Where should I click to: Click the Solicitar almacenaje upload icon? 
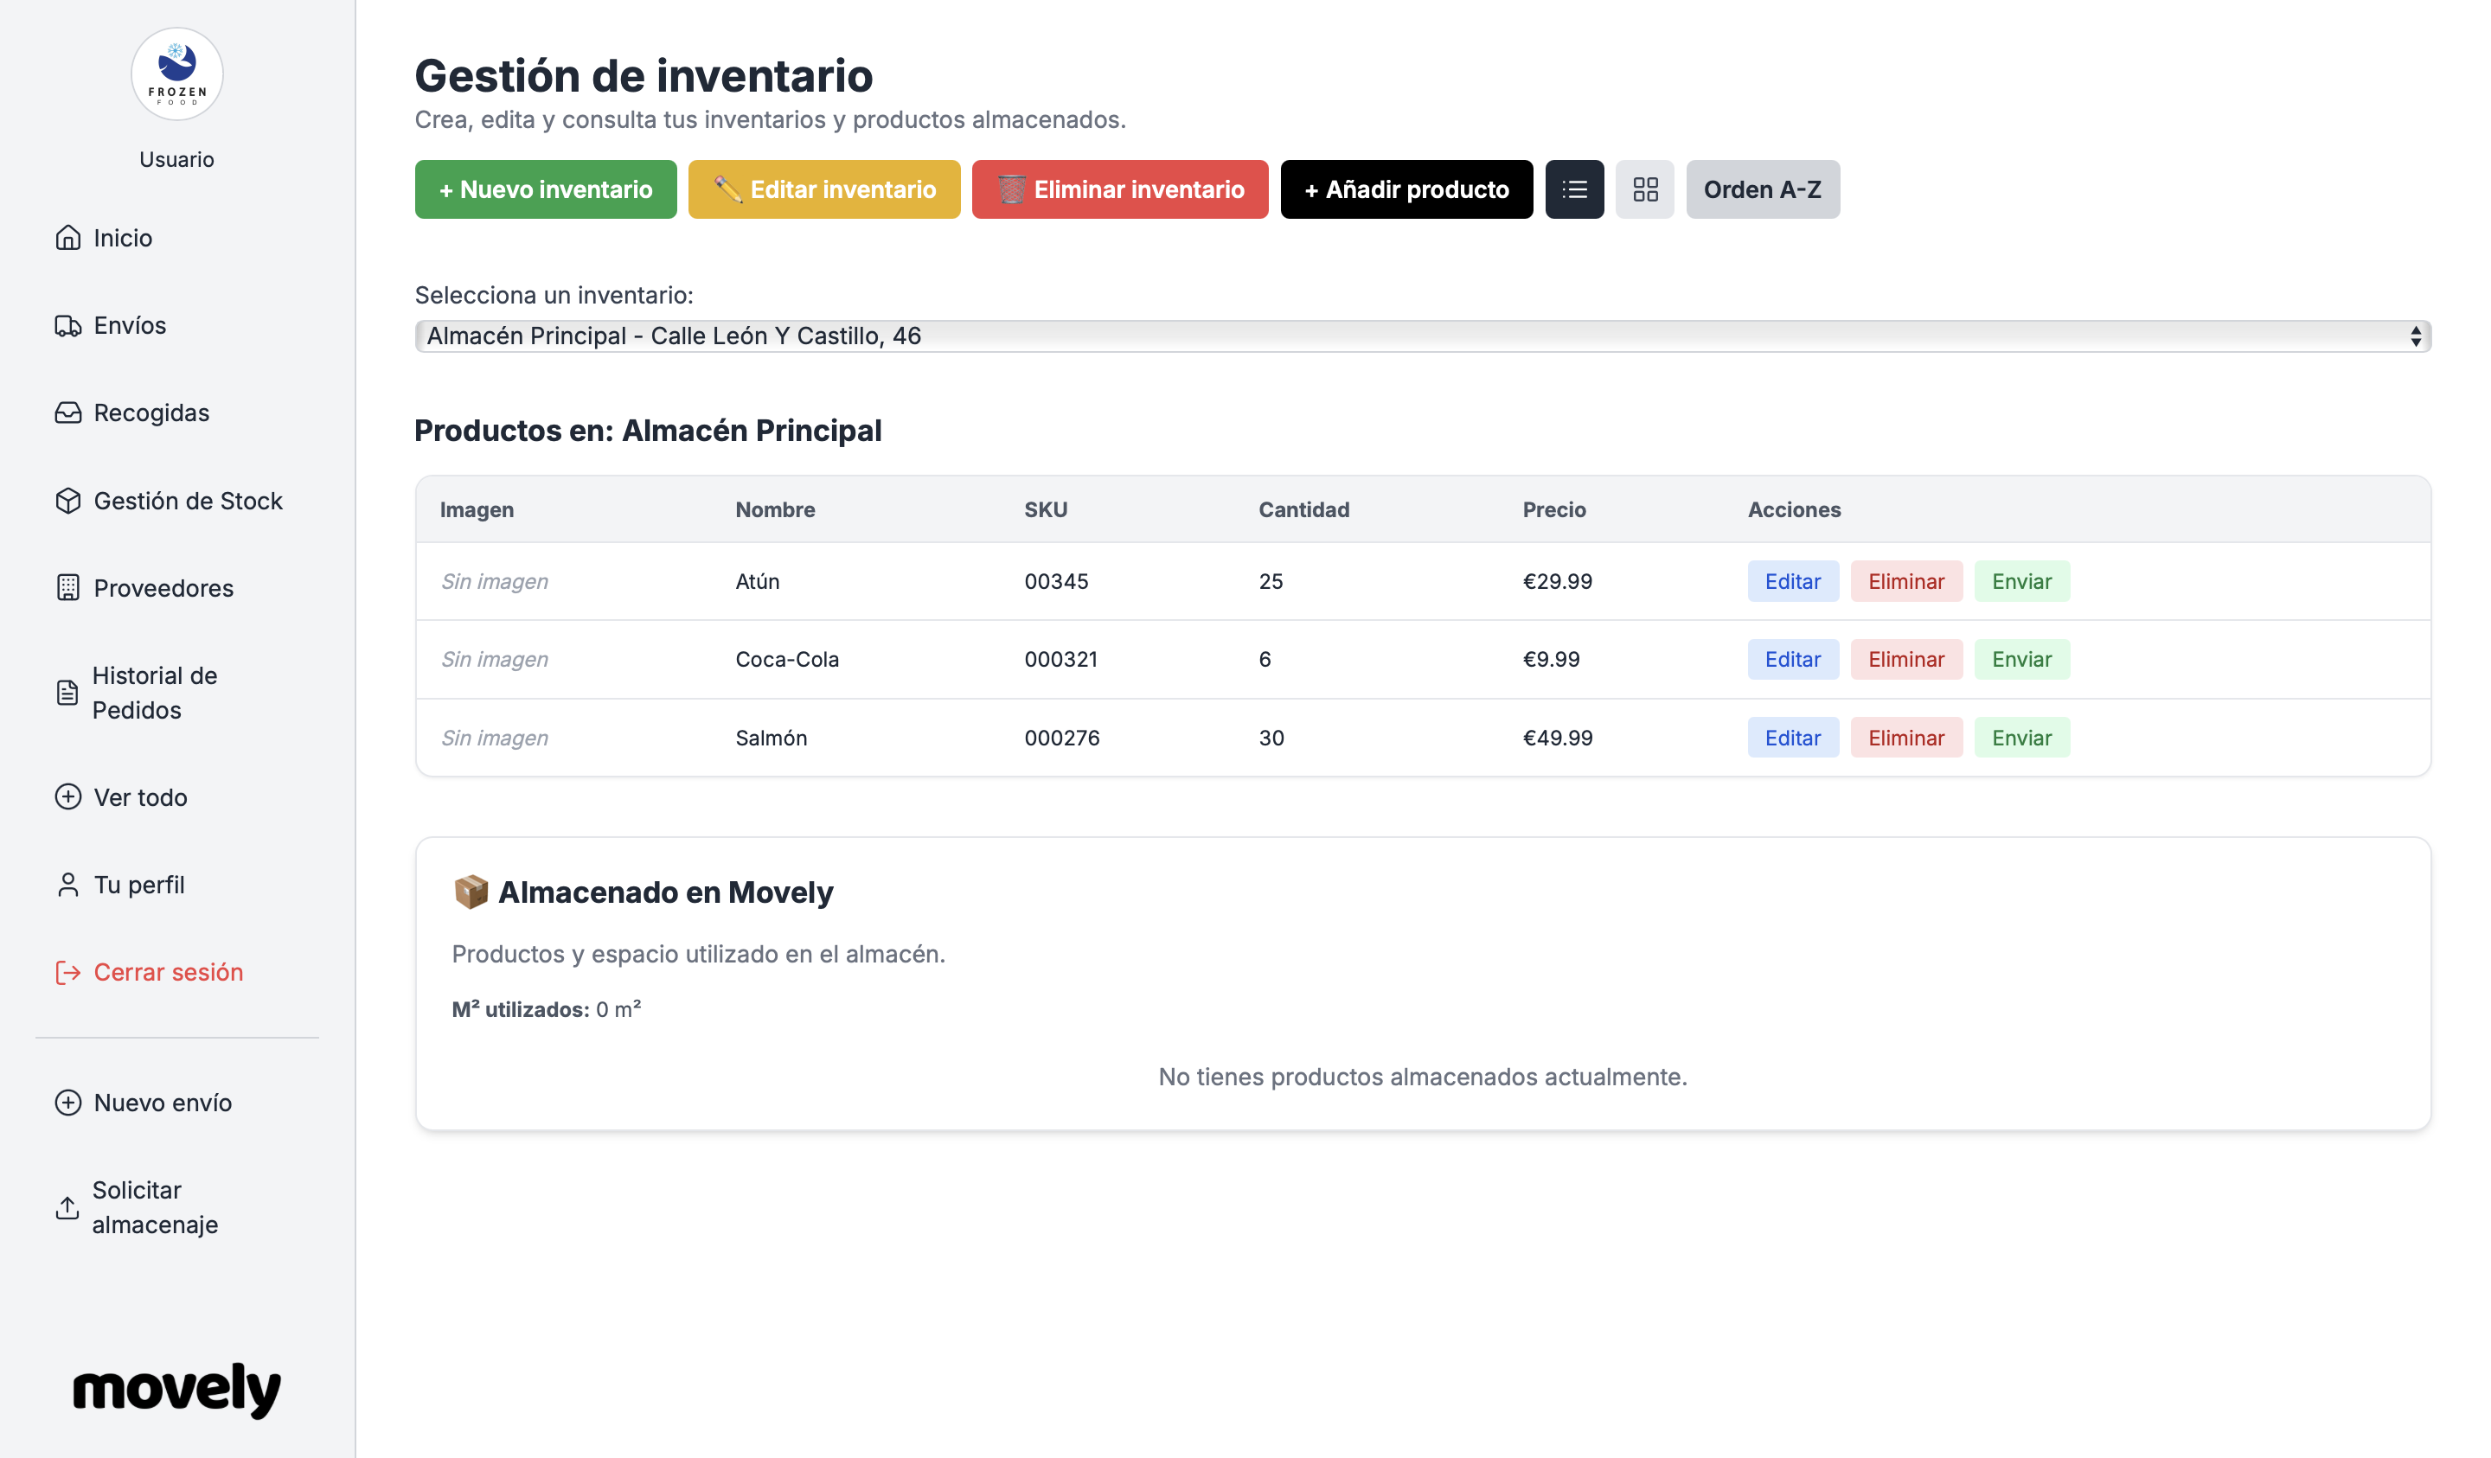[67, 1207]
